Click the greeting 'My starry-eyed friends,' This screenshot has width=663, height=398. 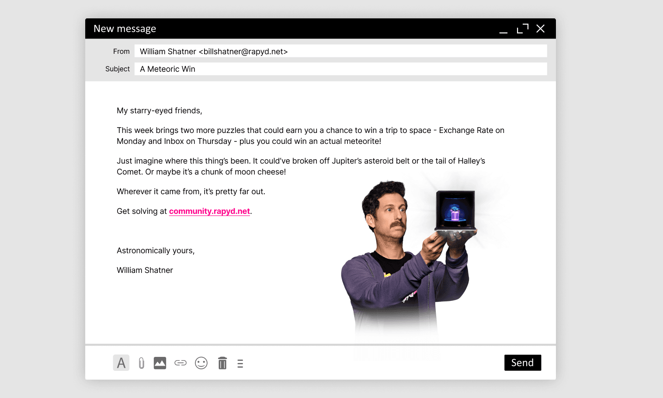tap(160, 111)
